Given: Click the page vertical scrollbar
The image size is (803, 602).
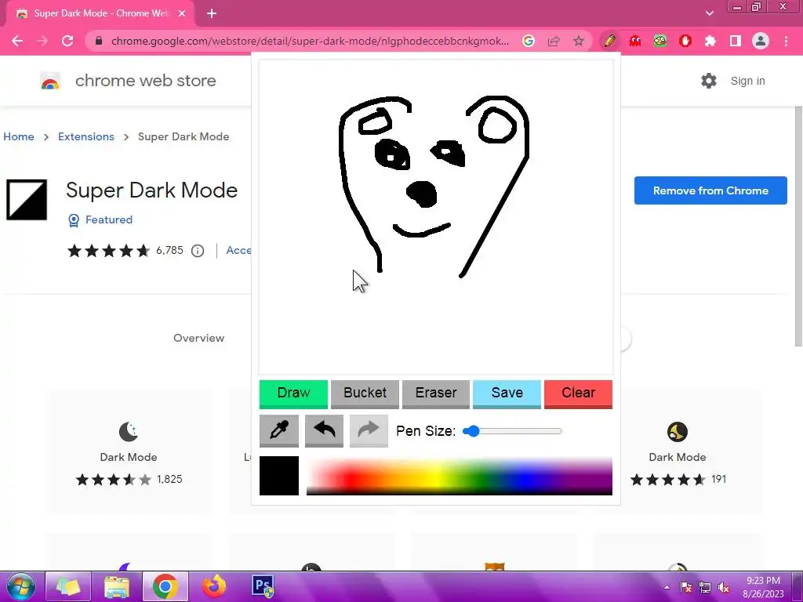Looking at the screenshot, I should (798, 227).
